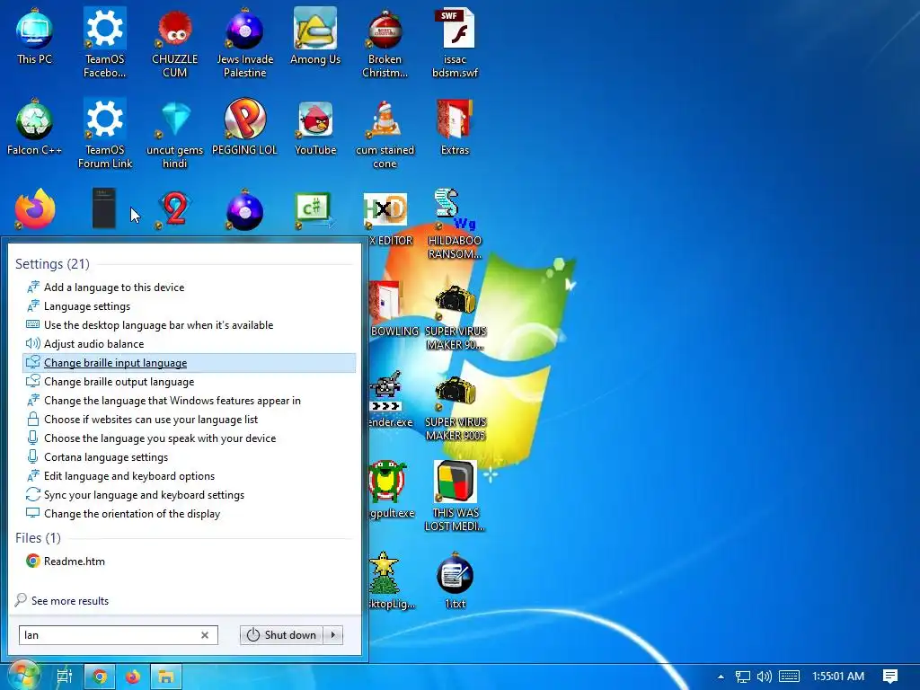Image resolution: width=920 pixels, height=690 pixels.
Task: Open Choose the language you speak result
Action: click(189, 438)
